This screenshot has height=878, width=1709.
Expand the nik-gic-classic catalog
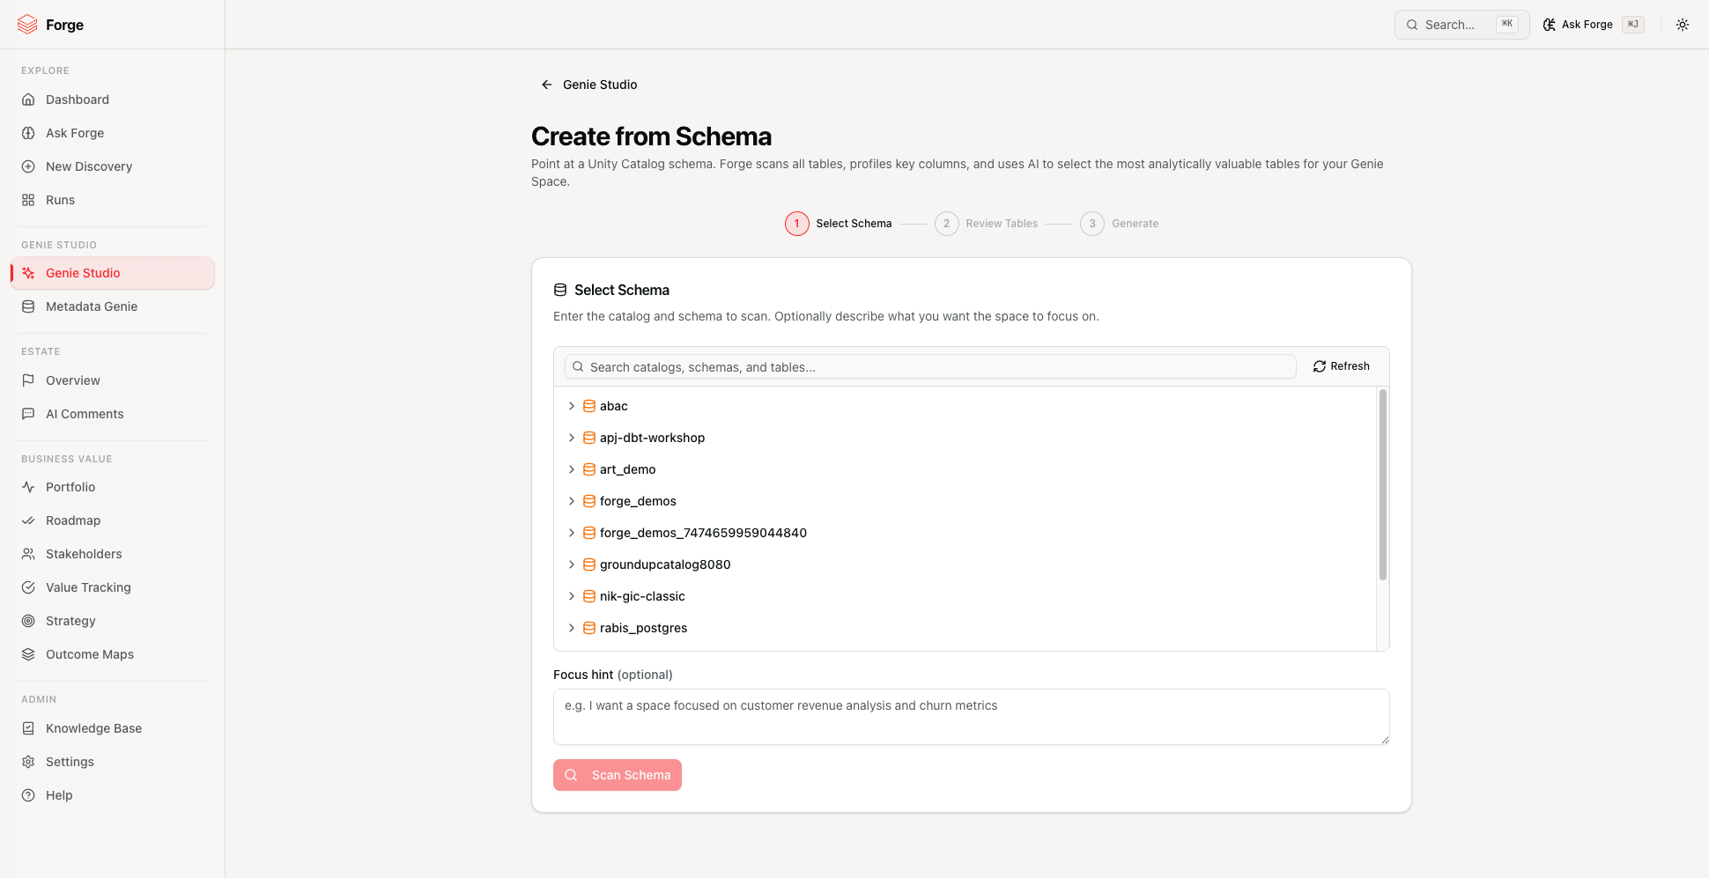tap(572, 596)
